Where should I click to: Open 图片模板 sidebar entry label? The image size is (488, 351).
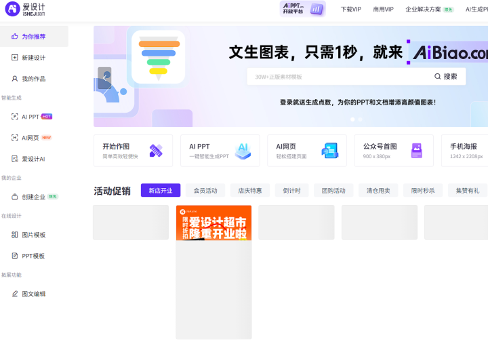34,235
